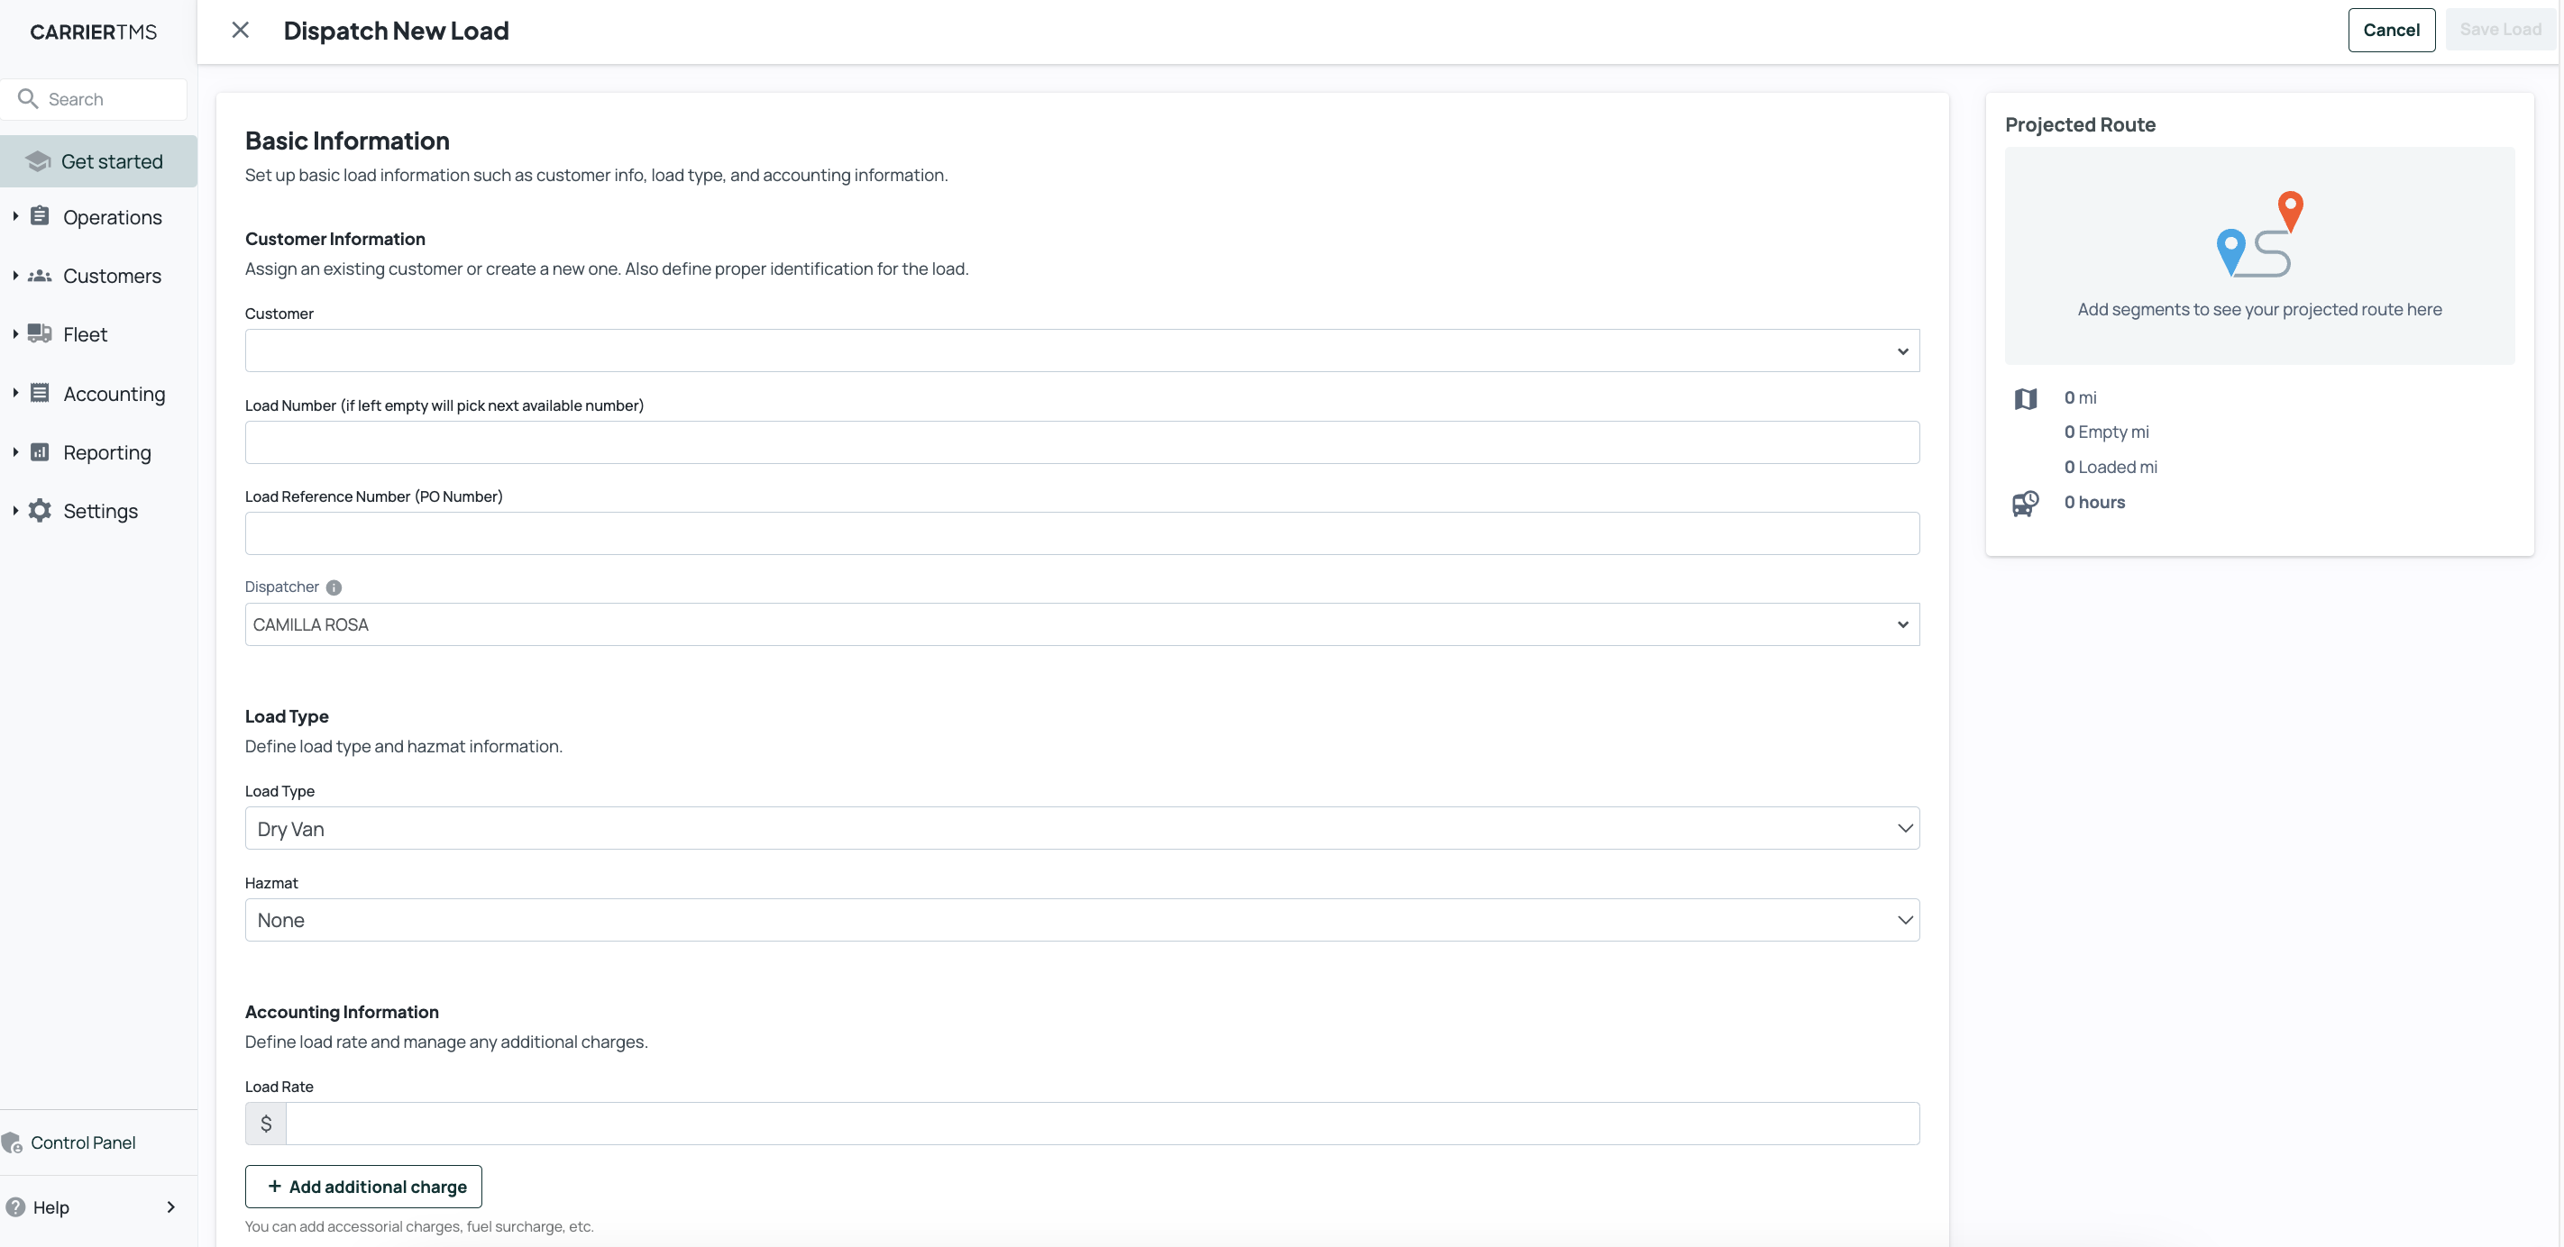
Task: Click the map icon beside 0 mi
Action: (x=2026, y=399)
